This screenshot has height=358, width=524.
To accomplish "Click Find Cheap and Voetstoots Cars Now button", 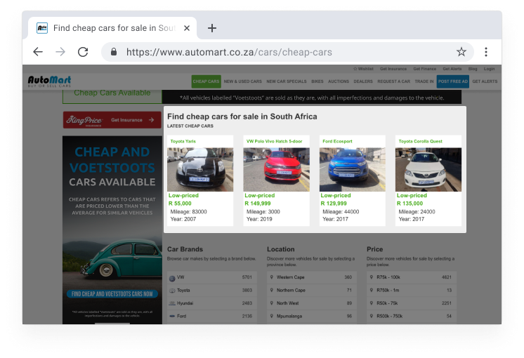I will [x=112, y=294].
